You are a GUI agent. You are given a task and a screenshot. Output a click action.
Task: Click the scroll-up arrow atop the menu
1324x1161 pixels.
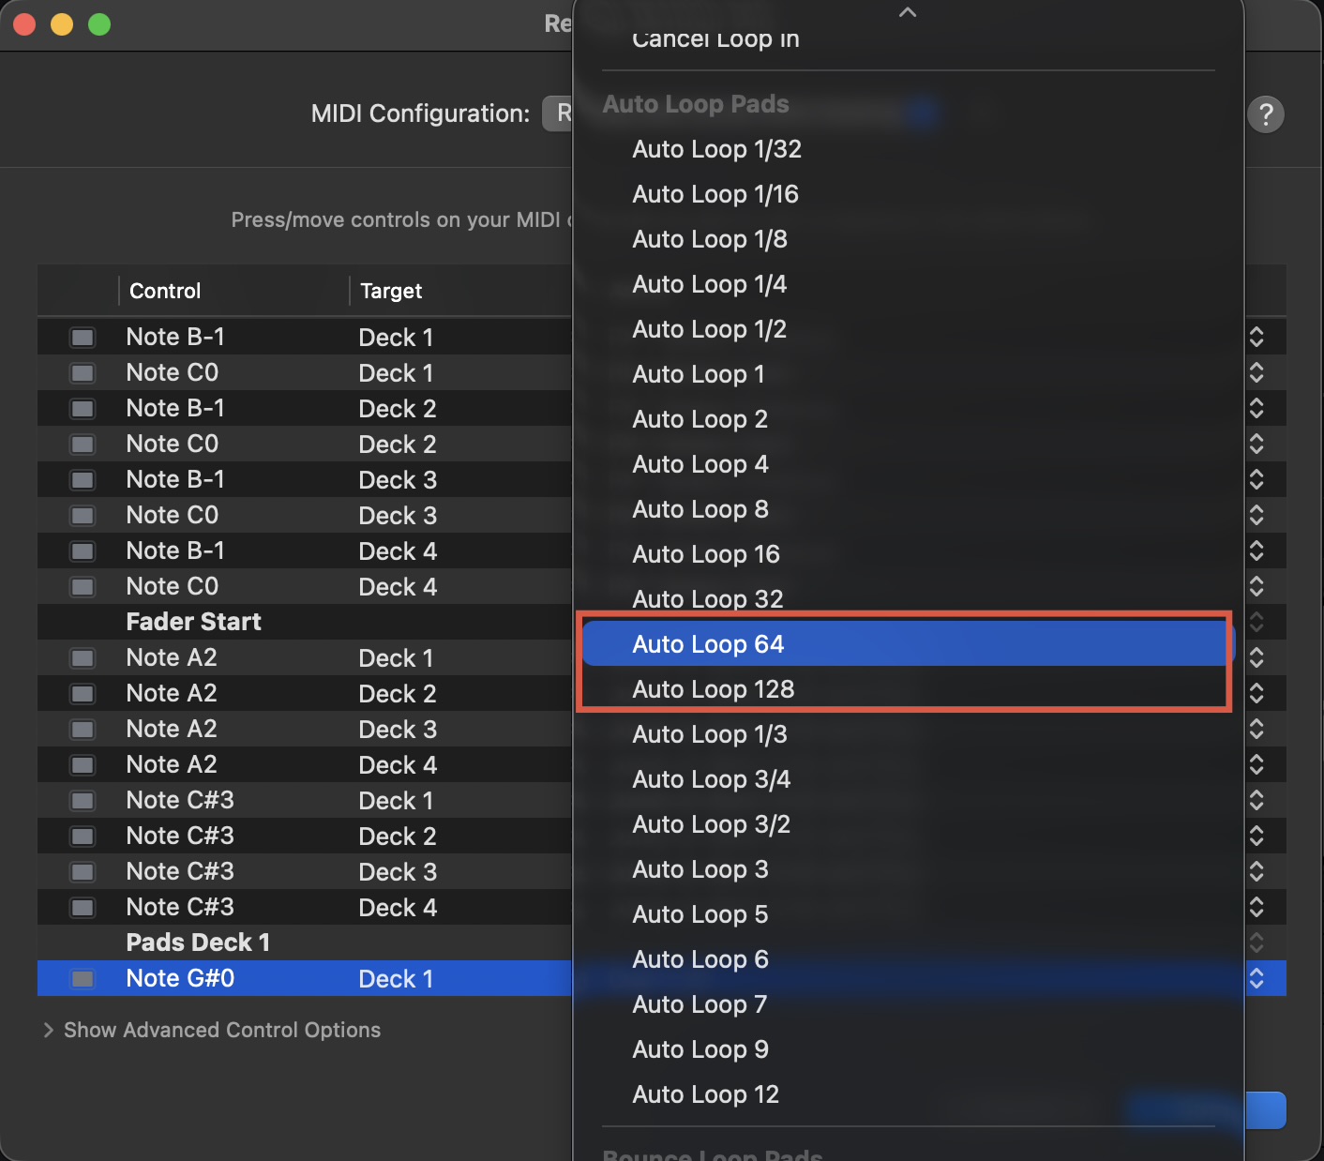[x=907, y=12]
